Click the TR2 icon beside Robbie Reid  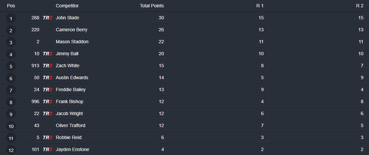(x=48, y=138)
